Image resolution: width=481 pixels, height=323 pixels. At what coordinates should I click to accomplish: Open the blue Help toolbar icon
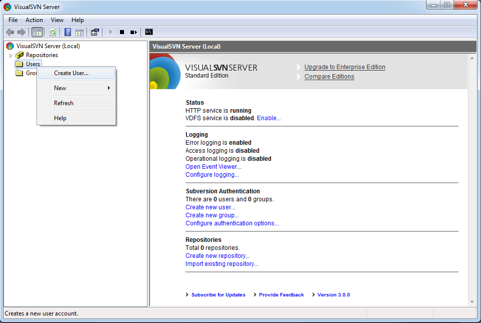coord(68,32)
